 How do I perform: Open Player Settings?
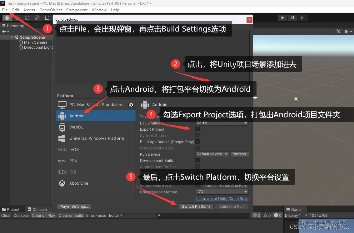pos(74,206)
